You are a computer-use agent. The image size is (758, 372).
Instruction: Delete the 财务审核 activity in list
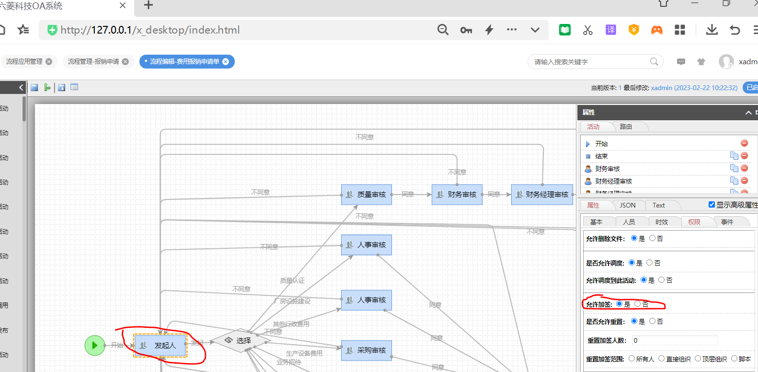click(744, 168)
